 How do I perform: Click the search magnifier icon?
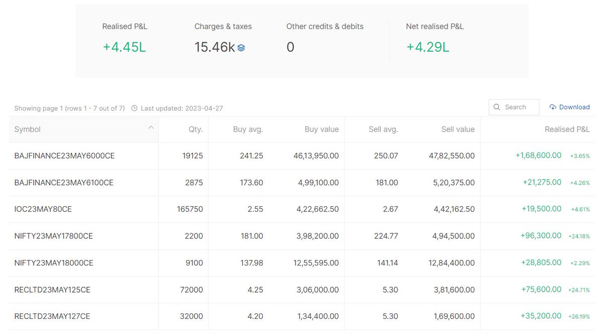pyautogui.click(x=497, y=107)
